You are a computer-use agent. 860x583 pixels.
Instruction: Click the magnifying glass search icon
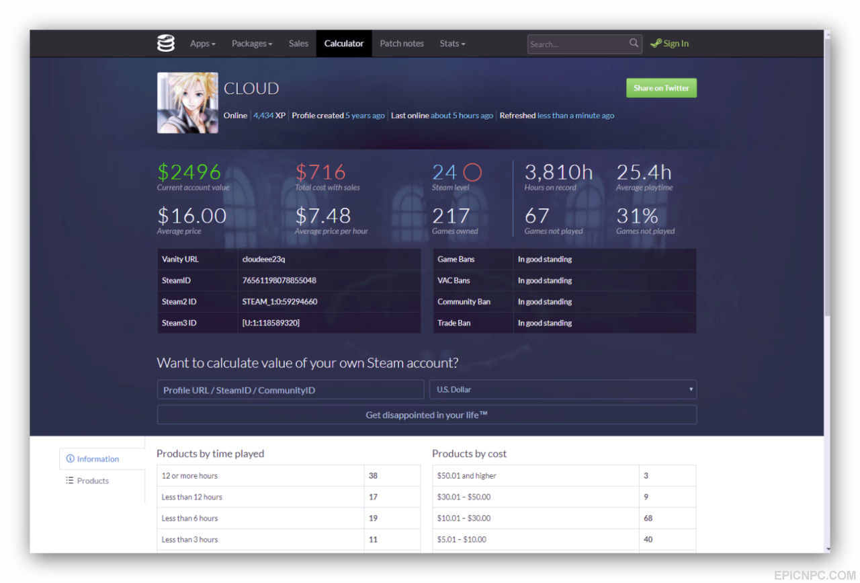pyautogui.click(x=634, y=43)
